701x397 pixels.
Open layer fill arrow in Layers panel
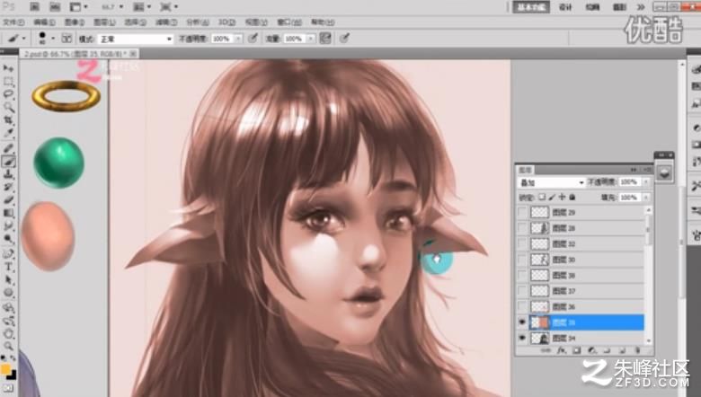645,197
